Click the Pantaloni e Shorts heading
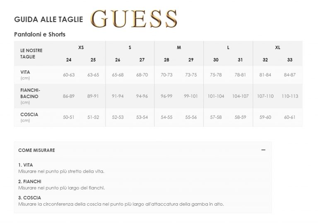 (40, 34)
